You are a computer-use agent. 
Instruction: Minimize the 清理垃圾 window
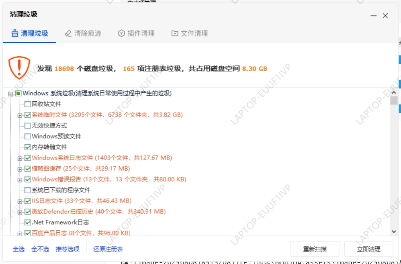(373, 16)
